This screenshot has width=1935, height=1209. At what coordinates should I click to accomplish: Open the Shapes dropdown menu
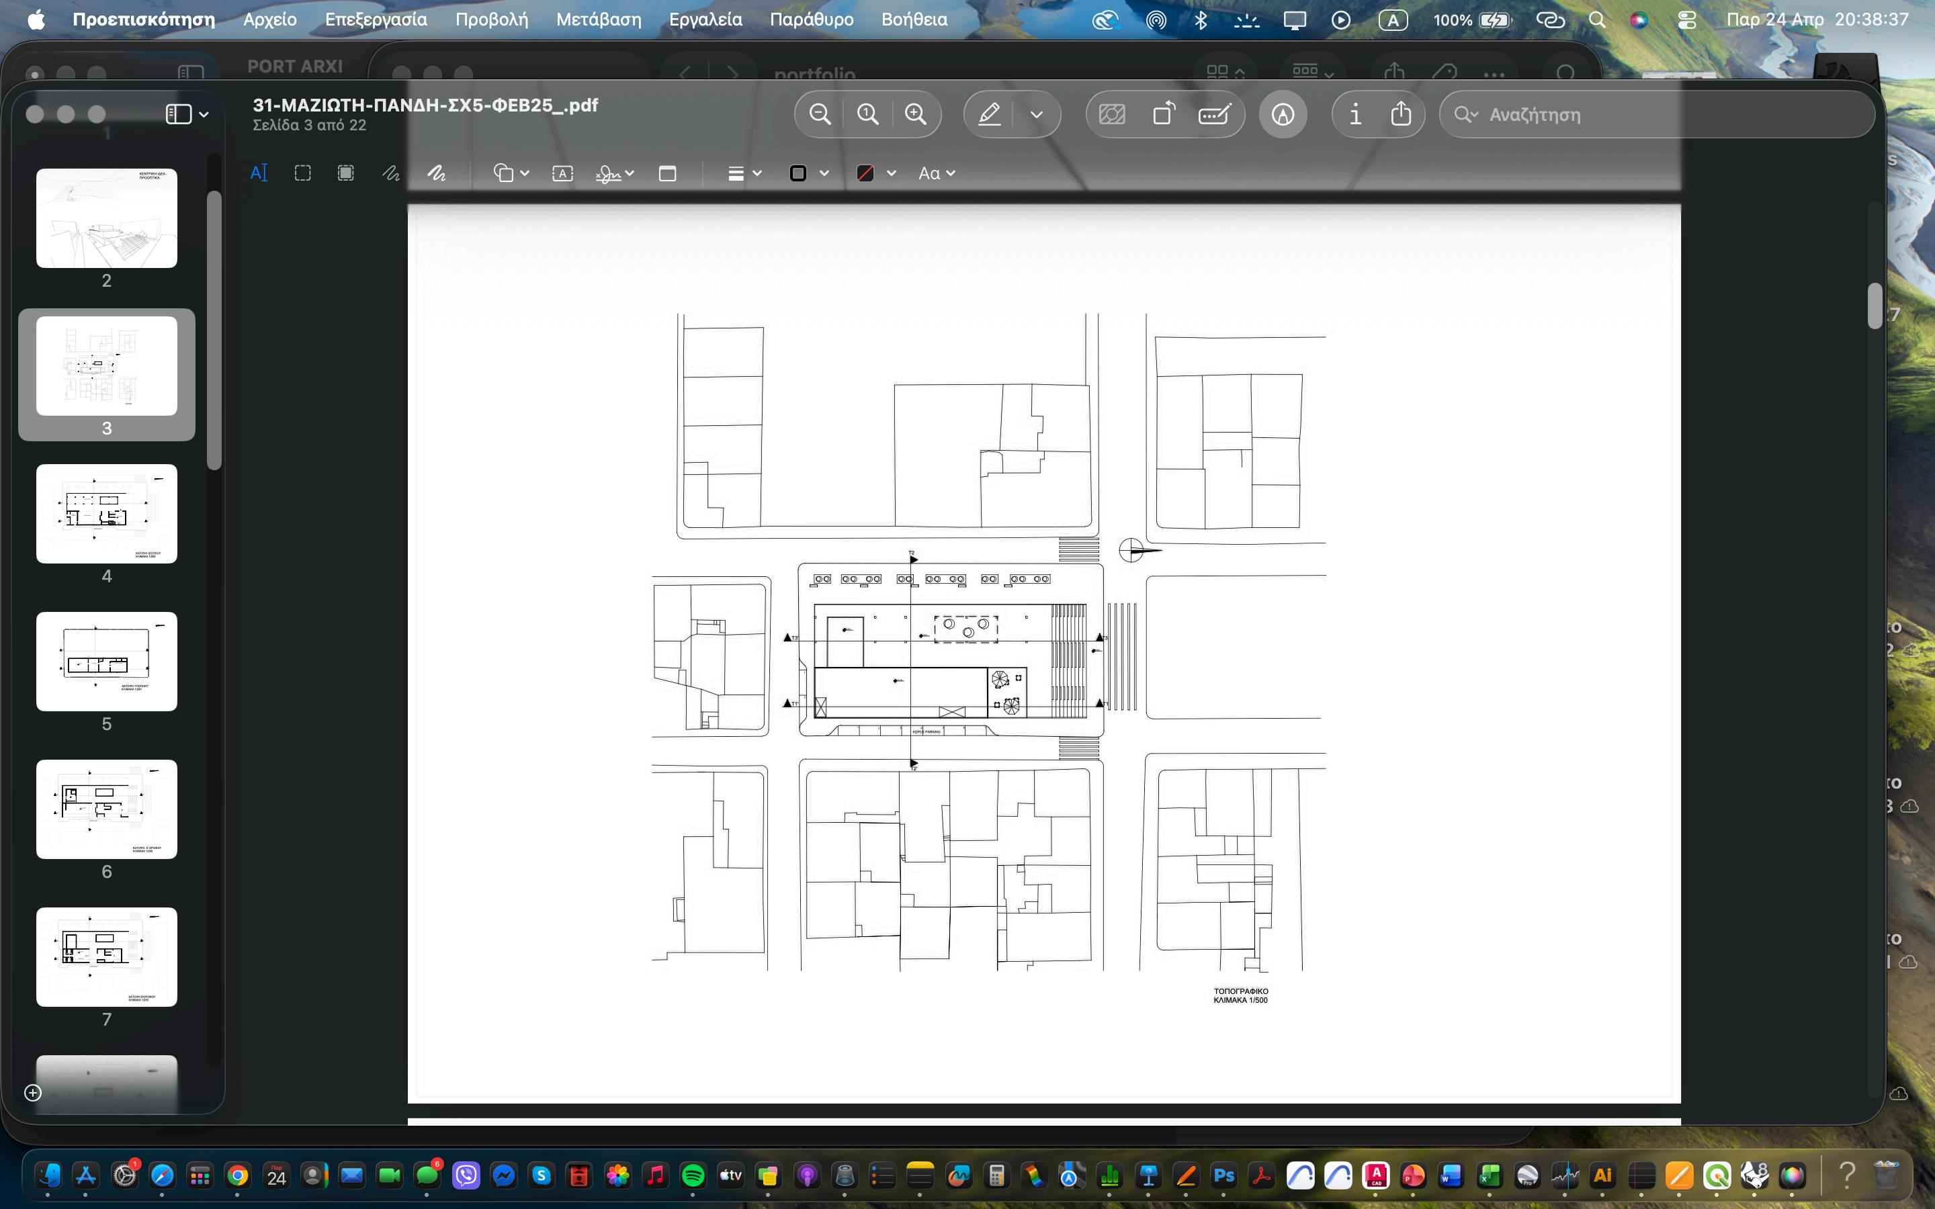[511, 173]
